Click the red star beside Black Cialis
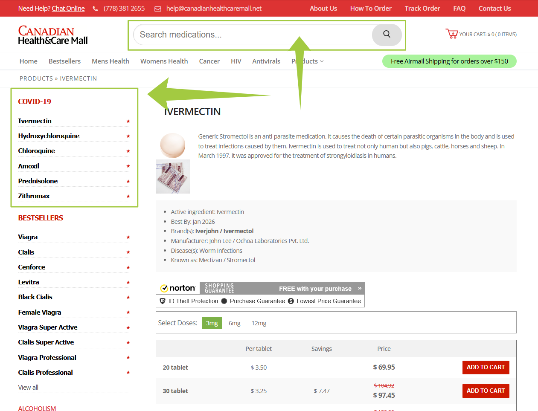 [128, 298]
